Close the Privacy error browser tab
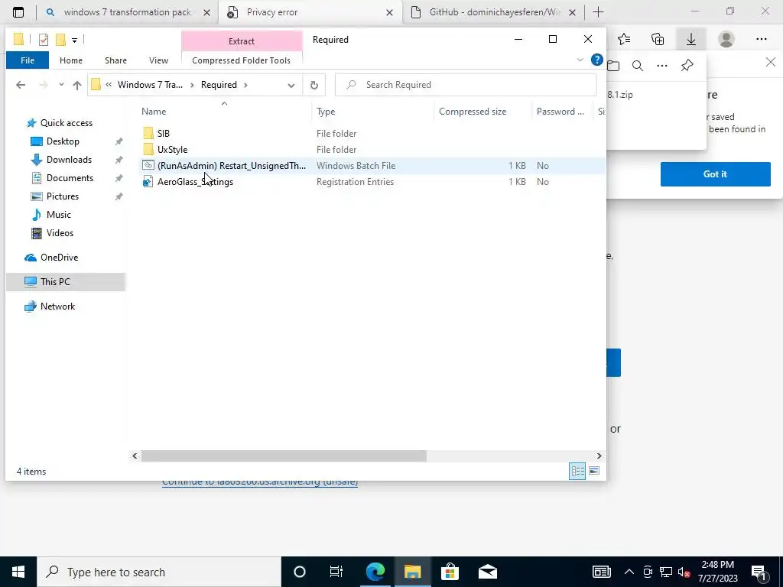783x587 pixels. coord(389,13)
